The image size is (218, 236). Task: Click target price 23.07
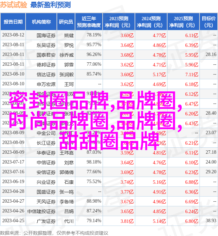(x=211, y=132)
